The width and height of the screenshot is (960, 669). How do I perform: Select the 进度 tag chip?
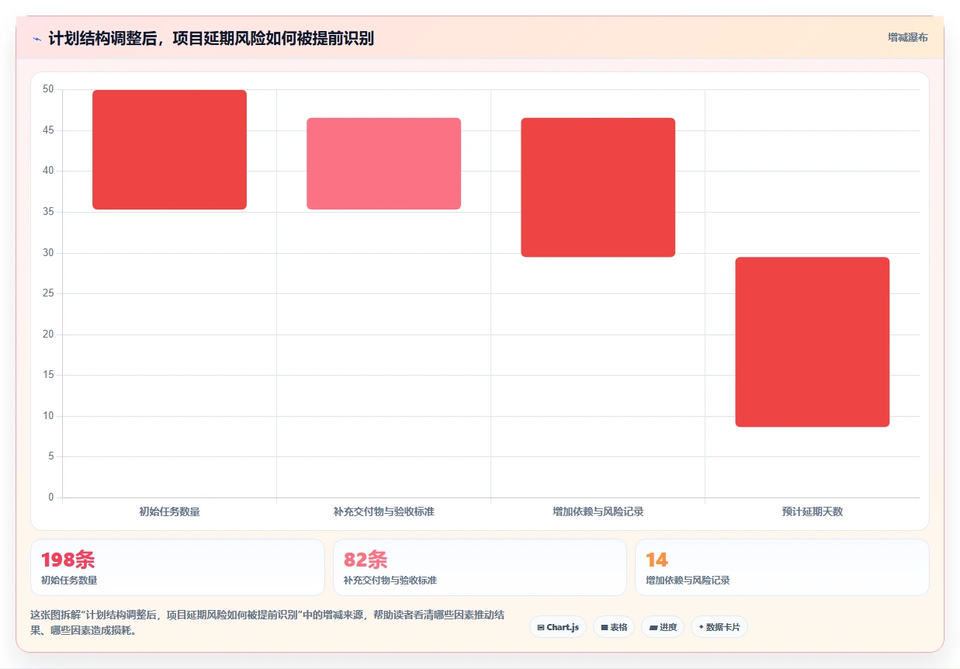click(663, 627)
